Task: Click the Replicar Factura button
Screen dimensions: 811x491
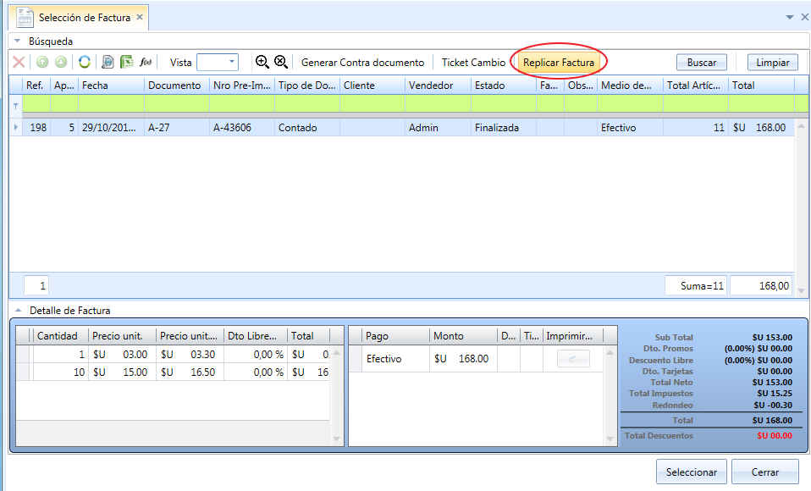Action: pyautogui.click(x=559, y=62)
